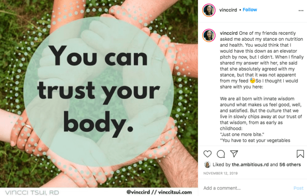The width and height of the screenshot is (307, 196).
Task: Click the Vincci Tsui, RD watermark
Action: [x=32, y=192]
